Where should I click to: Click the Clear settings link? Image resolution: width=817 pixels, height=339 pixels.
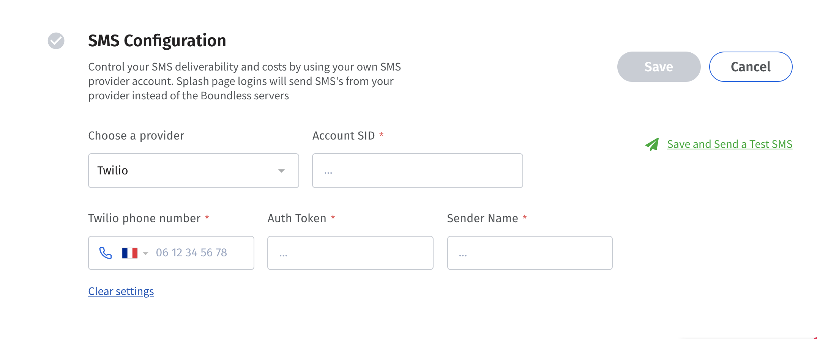[x=121, y=291]
